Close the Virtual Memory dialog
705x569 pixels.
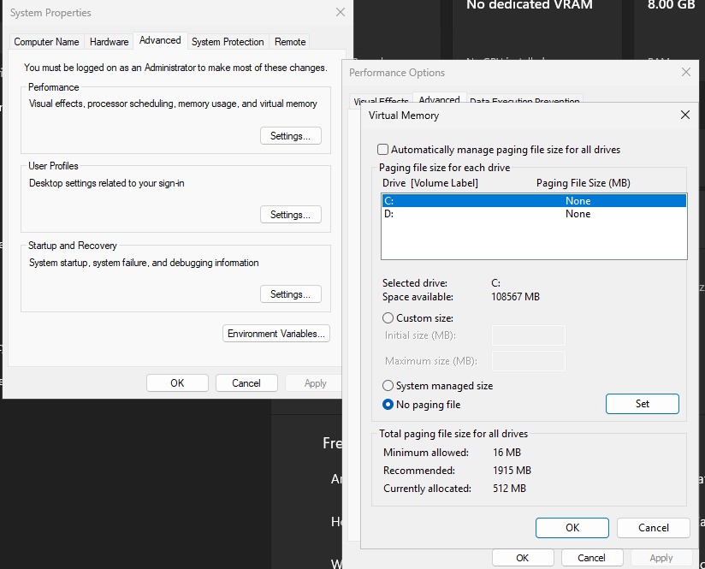pos(684,115)
